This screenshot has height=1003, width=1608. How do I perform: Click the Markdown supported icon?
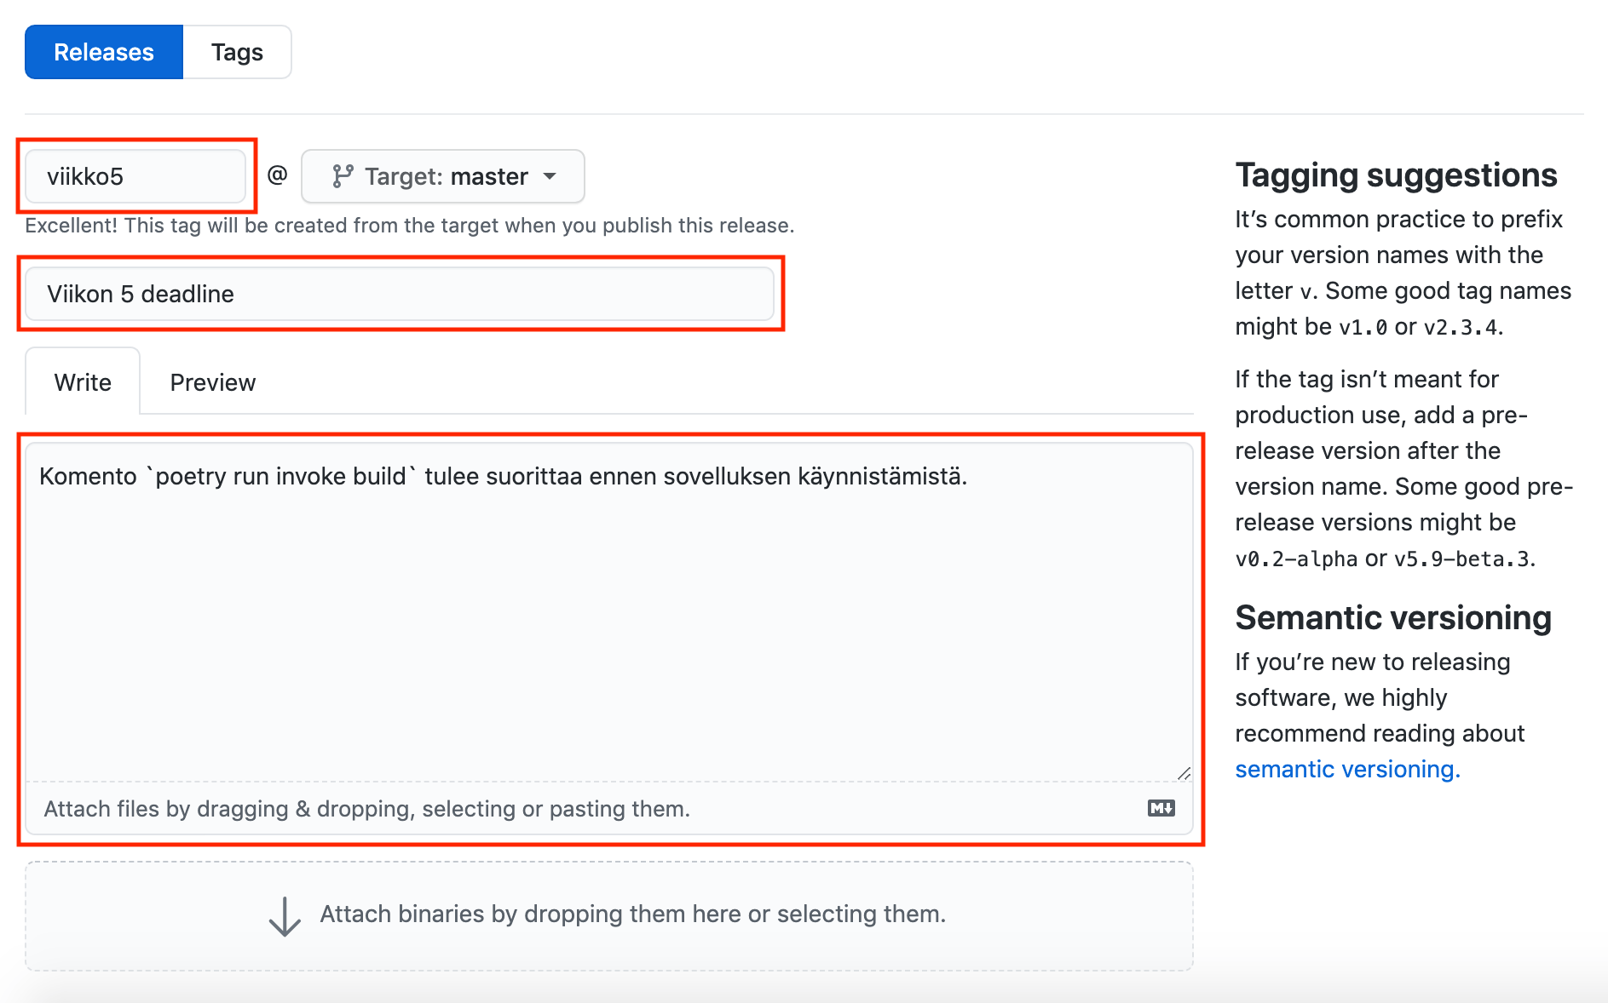pyautogui.click(x=1161, y=808)
